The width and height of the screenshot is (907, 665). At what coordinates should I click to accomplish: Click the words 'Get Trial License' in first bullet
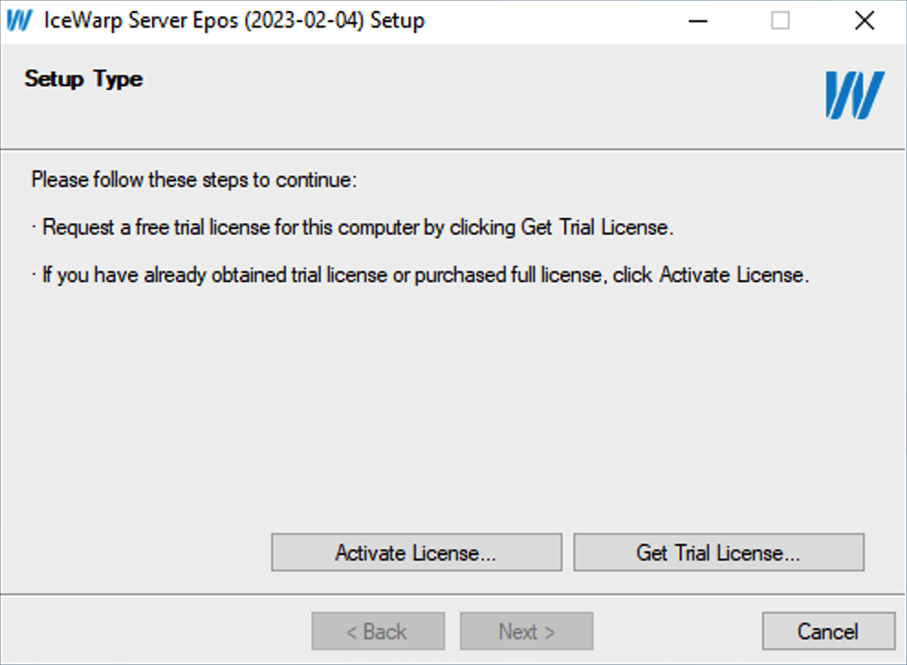(594, 227)
